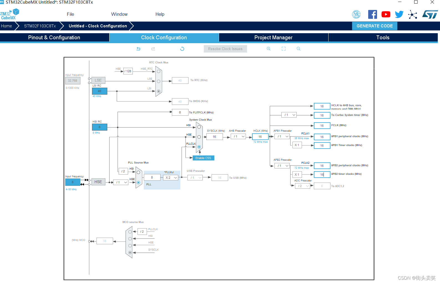Click the HSE oscillator block
Image resolution: width=440 pixels, height=283 pixels.
pos(98,182)
